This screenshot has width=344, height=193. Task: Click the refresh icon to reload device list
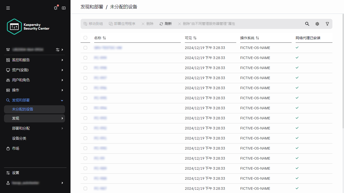[165, 24]
